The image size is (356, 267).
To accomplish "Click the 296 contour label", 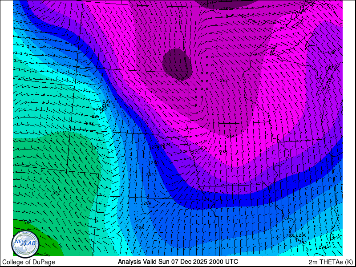I will point(96,117).
